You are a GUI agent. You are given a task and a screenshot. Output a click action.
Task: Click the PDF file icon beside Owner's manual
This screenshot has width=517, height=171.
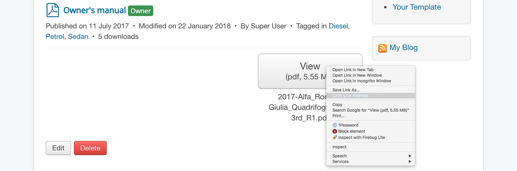click(x=53, y=10)
